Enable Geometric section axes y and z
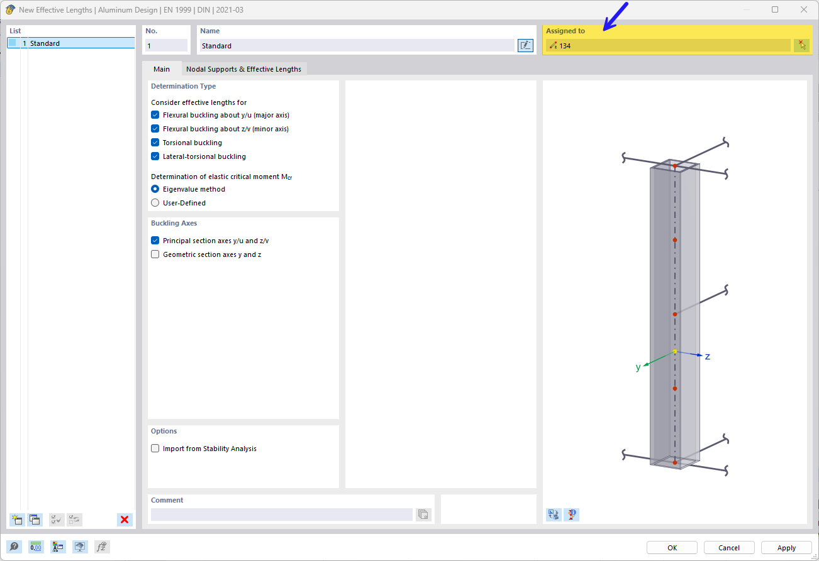 [155, 254]
